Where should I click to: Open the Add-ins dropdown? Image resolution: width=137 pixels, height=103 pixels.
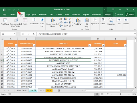coord(42,22)
